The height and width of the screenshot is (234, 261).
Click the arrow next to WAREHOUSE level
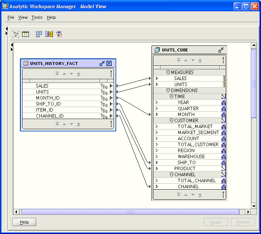(157, 156)
